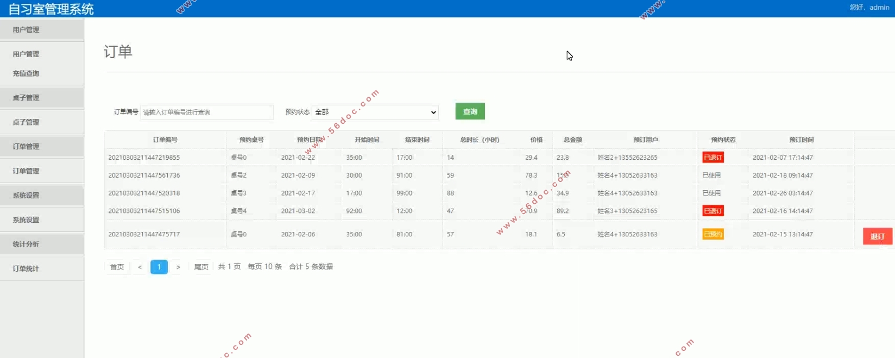Jump to 尾页 last page
895x358 pixels.
(x=201, y=267)
